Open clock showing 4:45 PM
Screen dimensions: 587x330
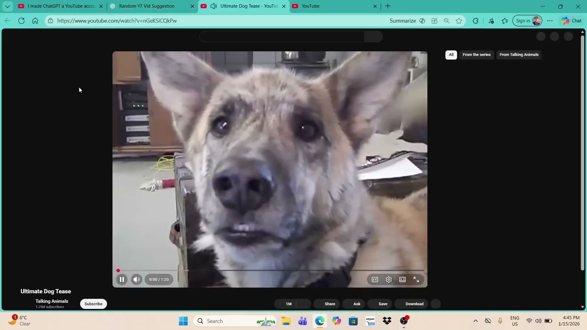point(569,321)
